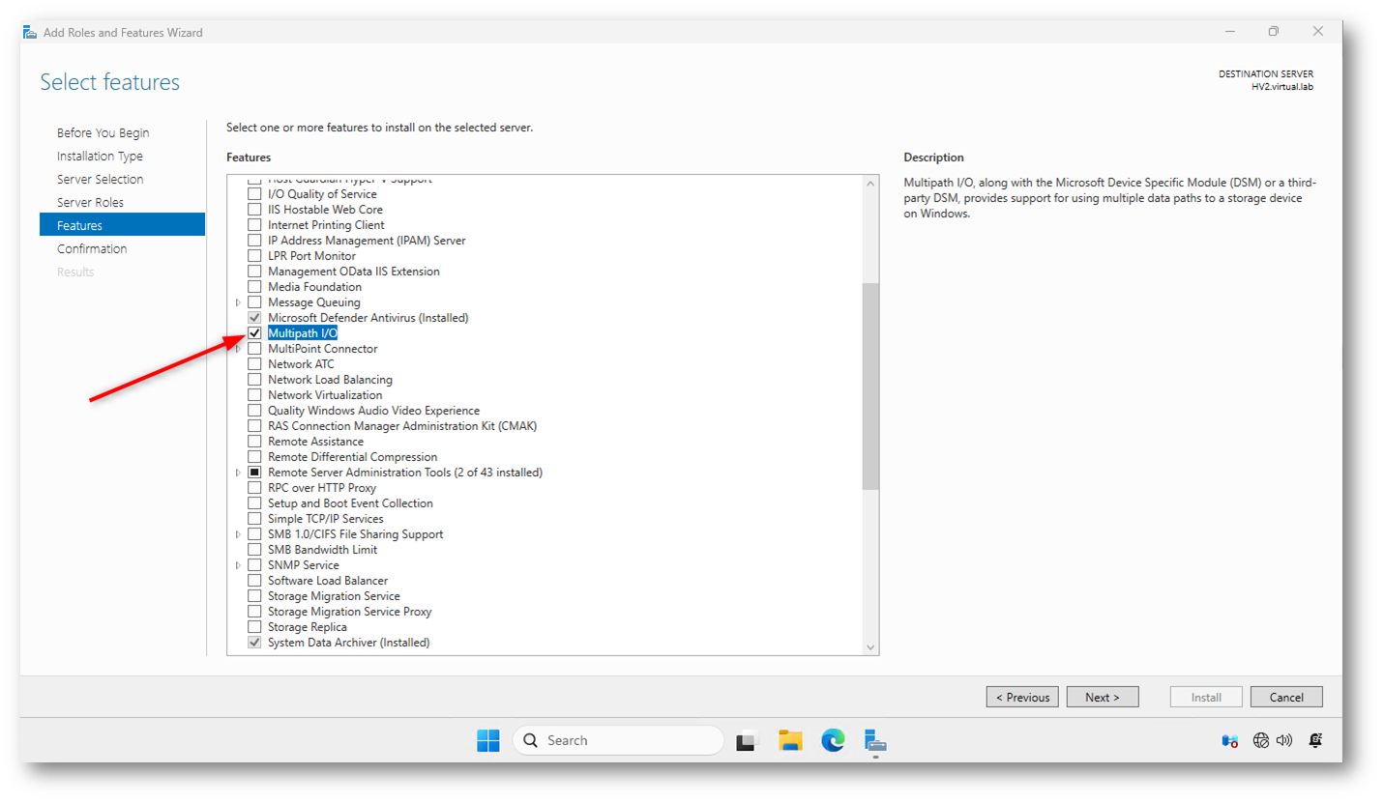
Task: Select the "Storage Migration Service" feature
Action: click(x=334, y=596)
